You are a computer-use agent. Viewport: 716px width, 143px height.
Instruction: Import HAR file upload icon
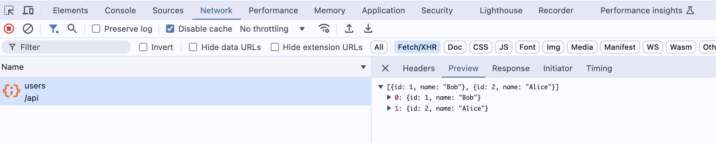coord(349,29)
